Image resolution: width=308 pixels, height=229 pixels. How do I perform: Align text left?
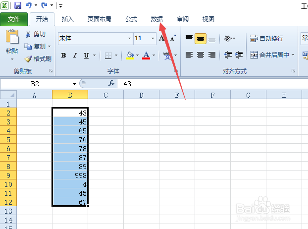[x=189, y=55]
